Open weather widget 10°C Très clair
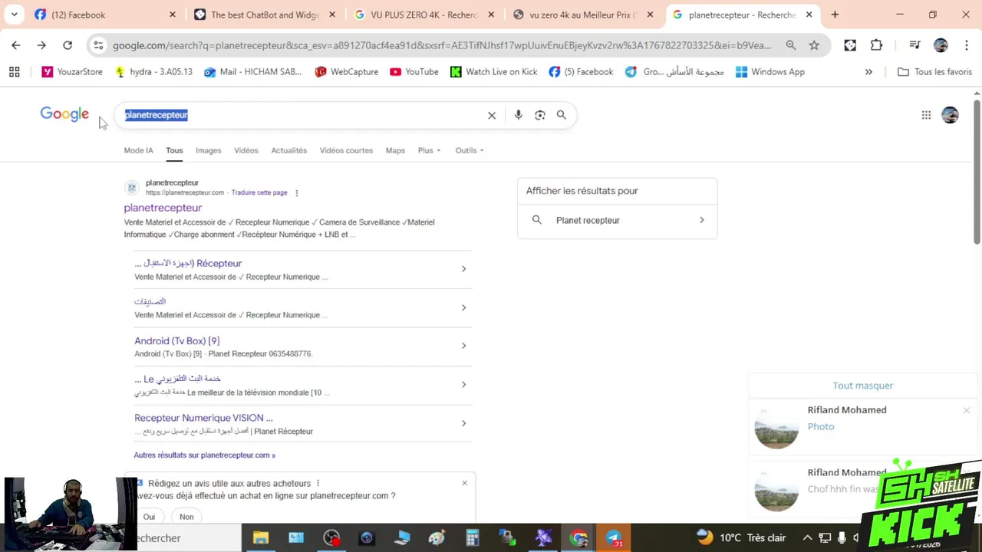 [x=741, y=538]
